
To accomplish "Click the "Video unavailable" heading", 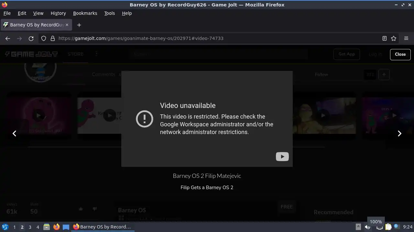I will [188, 105].
